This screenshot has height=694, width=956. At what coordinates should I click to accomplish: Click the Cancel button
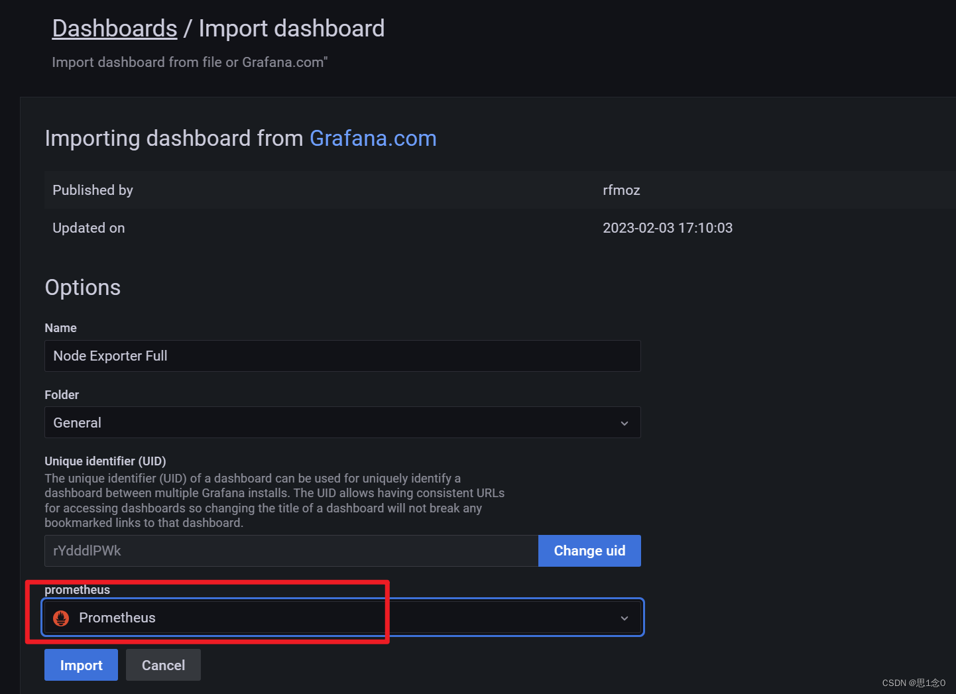point(163,665)
